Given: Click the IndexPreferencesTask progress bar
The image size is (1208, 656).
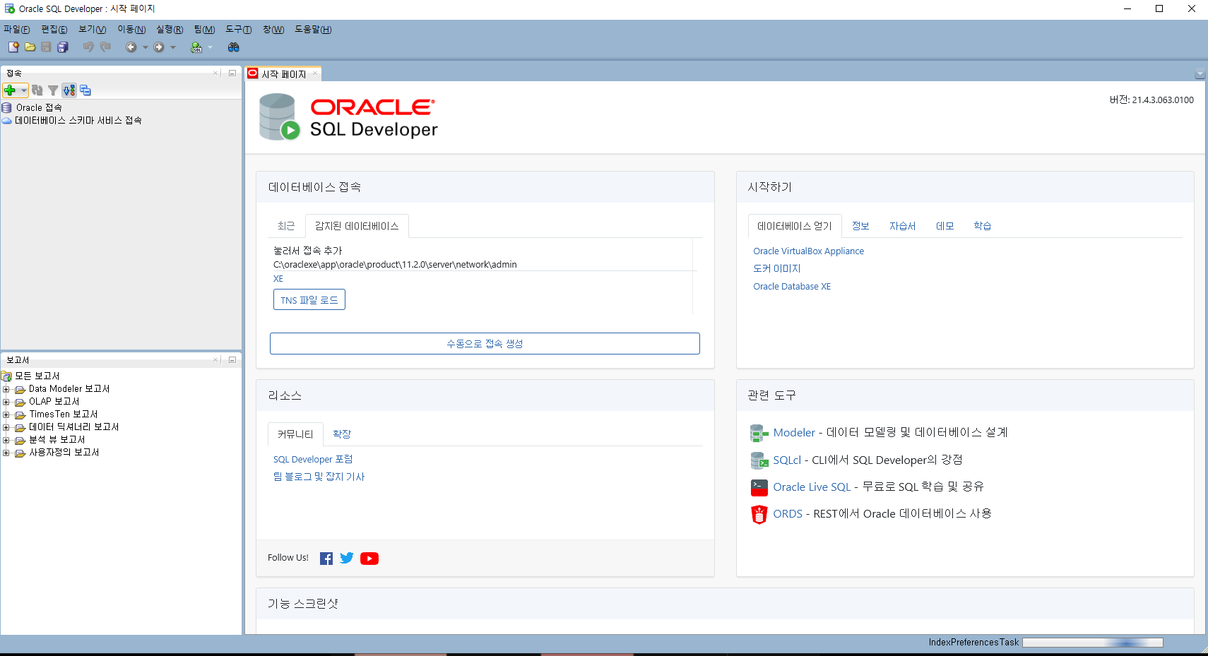Looking at the screenshot, I should tap(1093, 643).
